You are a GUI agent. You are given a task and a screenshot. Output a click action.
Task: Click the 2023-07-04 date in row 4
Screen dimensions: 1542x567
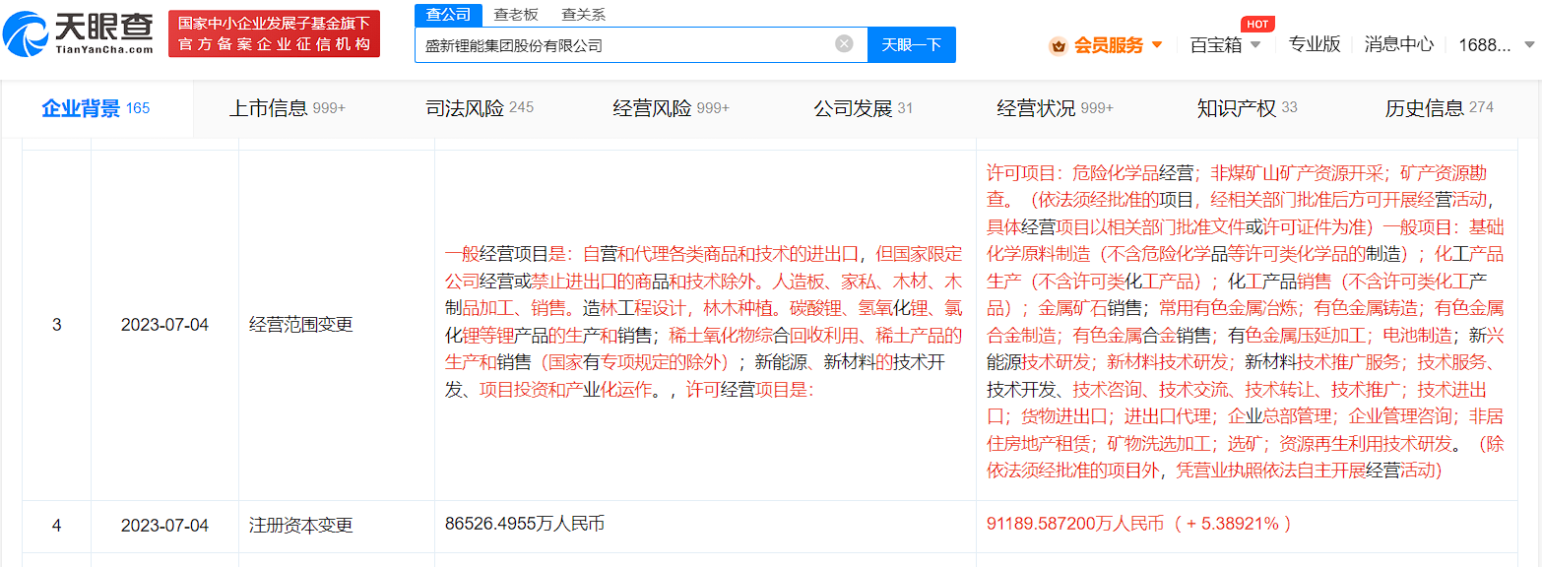click(164, 526)
